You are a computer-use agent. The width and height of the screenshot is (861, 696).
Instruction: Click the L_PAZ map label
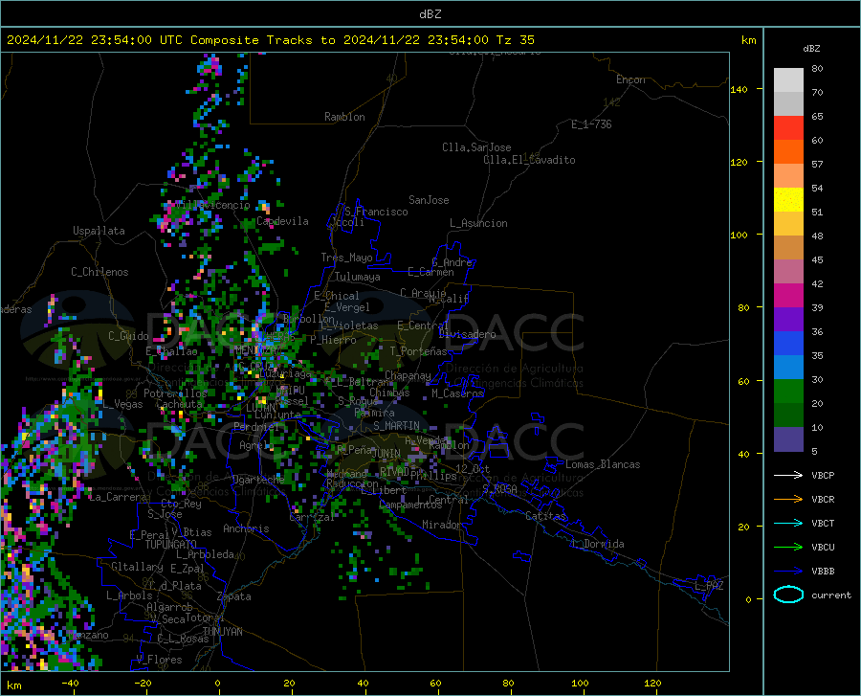709,586
